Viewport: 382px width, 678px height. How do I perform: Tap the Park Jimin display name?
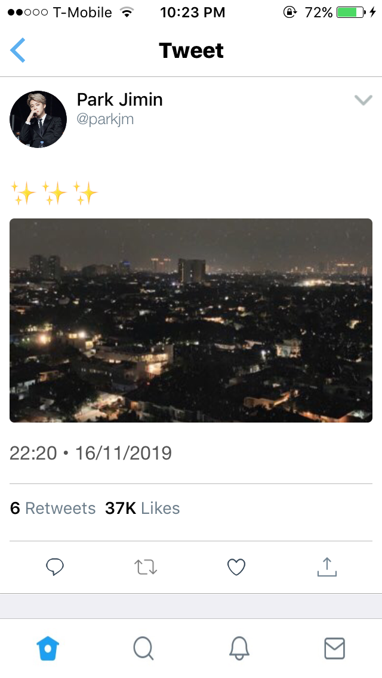[119, 100]
